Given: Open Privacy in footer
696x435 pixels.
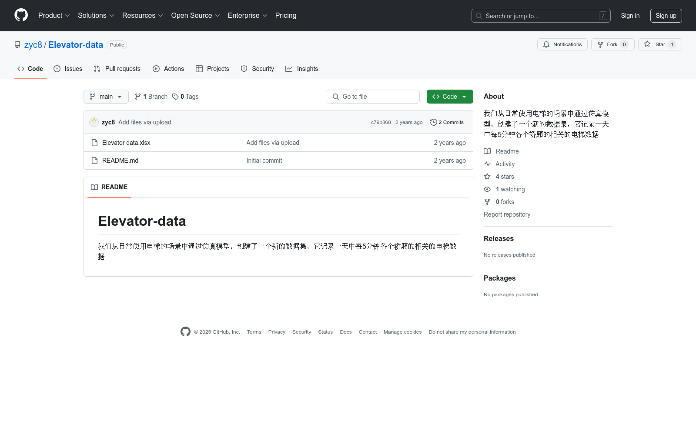Looking at the screenshot, I should [x=277, y=332].
